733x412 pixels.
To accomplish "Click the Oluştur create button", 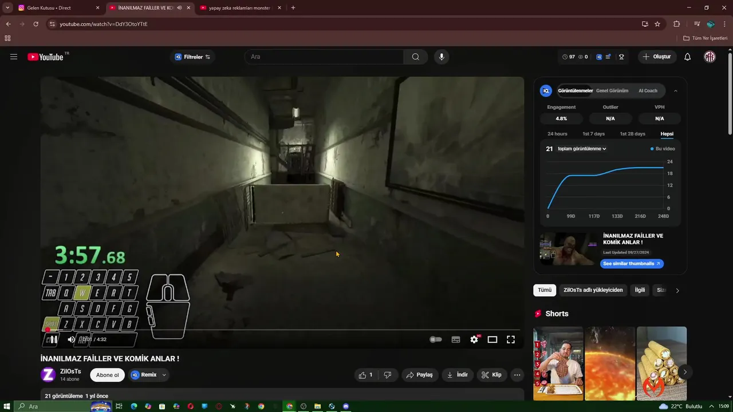I will [657, 57].
